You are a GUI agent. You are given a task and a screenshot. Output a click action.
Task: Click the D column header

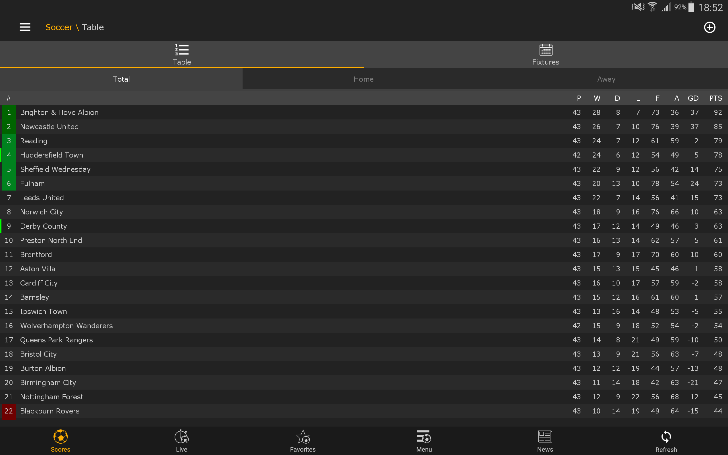617,98
